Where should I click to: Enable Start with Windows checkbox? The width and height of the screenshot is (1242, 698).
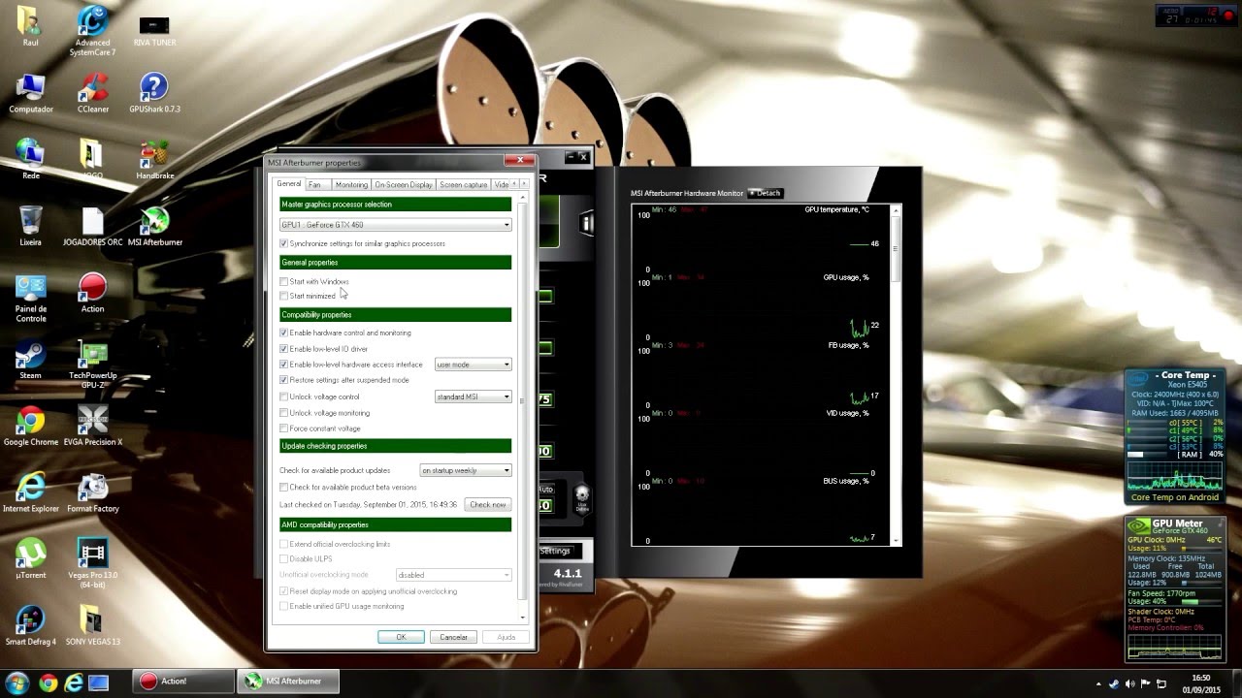tap(283, 281)
